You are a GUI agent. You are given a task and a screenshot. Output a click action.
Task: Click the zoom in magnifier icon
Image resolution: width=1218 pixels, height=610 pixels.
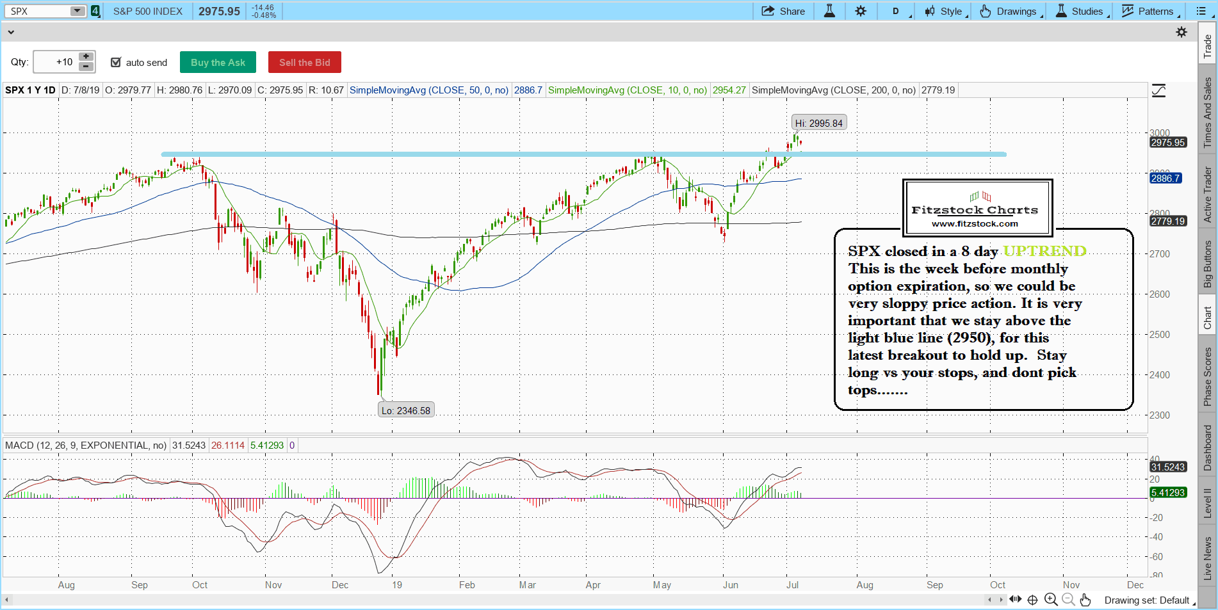[x=1050, y=600]
